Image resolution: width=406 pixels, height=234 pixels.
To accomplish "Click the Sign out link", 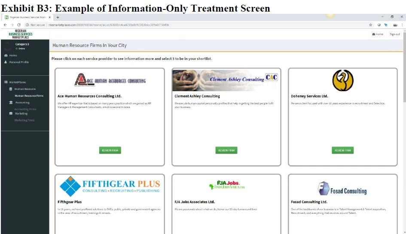I will [394, 34].
